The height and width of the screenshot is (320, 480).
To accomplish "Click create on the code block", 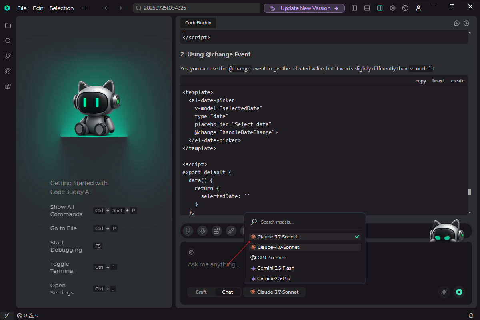I will 458,81.
